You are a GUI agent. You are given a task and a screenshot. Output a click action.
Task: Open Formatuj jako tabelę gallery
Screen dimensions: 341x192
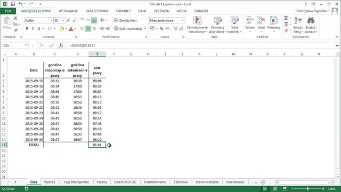coord(217,25)
